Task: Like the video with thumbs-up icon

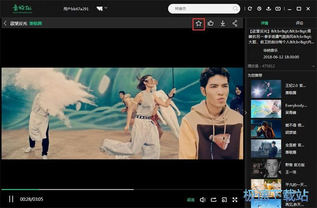Action: point(210,23)
